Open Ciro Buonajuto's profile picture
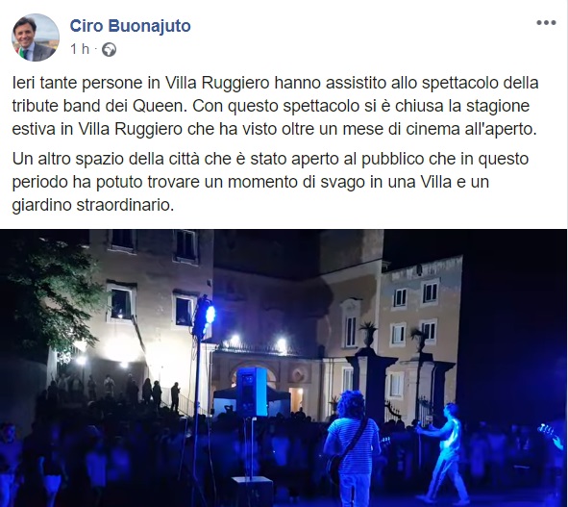This screenshot has height=507, width=568. coord(36,38)
